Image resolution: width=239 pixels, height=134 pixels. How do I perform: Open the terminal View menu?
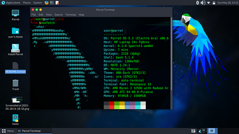tap(49, 15)
